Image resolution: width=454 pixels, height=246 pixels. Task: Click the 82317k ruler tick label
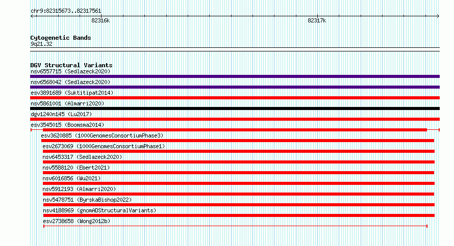(x=317, y=20)
